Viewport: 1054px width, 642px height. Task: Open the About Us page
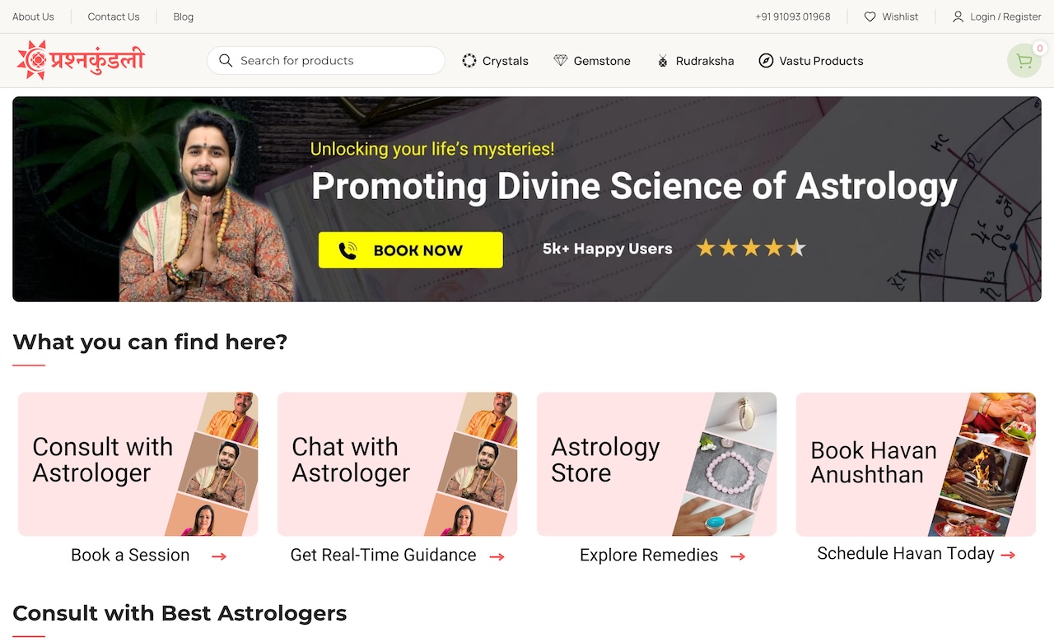[33, 16]
